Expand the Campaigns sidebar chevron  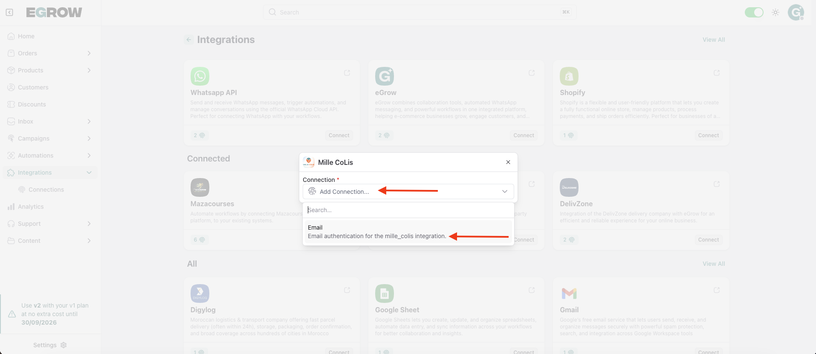click(x=89, y=138)
